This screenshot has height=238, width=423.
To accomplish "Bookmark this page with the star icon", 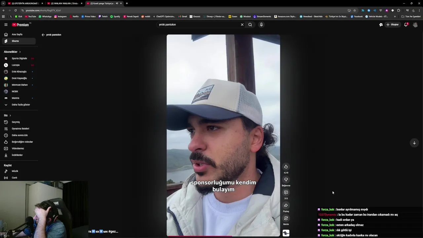I will tap(355, 10).
